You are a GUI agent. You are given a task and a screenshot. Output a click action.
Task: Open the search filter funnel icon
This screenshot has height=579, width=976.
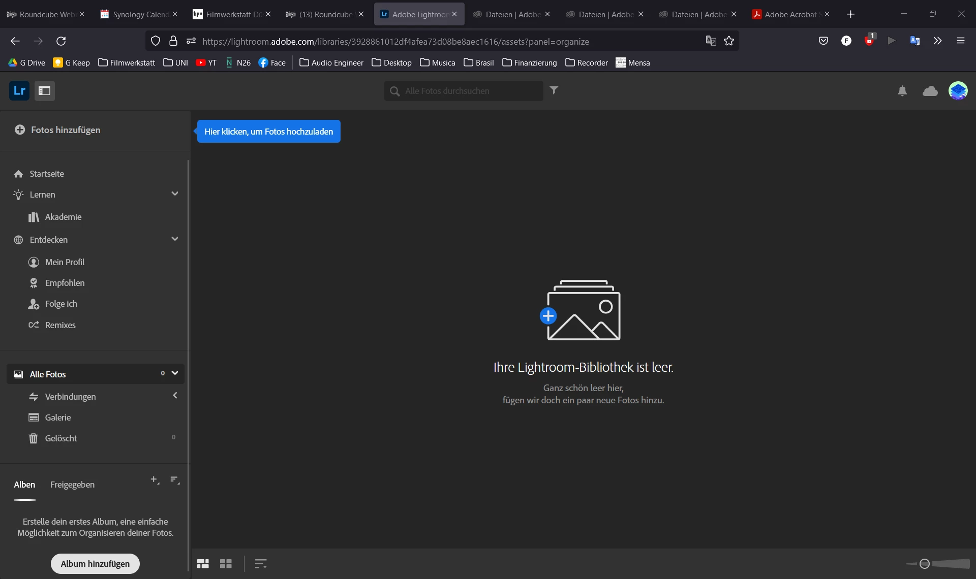(x=554, y=90)
